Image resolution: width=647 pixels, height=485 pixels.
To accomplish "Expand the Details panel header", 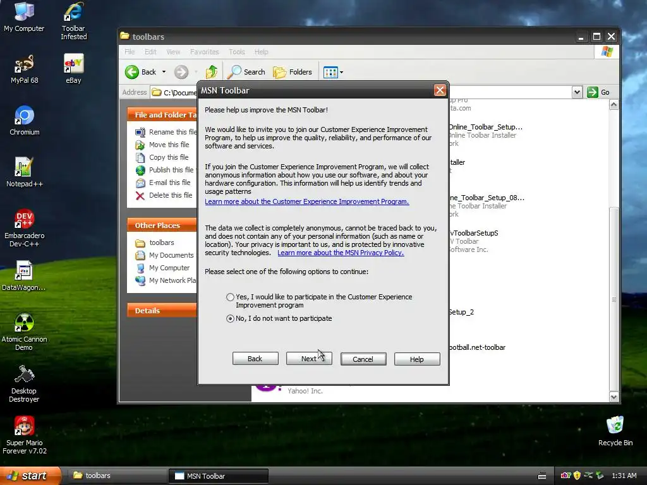I will pos(162,311).
